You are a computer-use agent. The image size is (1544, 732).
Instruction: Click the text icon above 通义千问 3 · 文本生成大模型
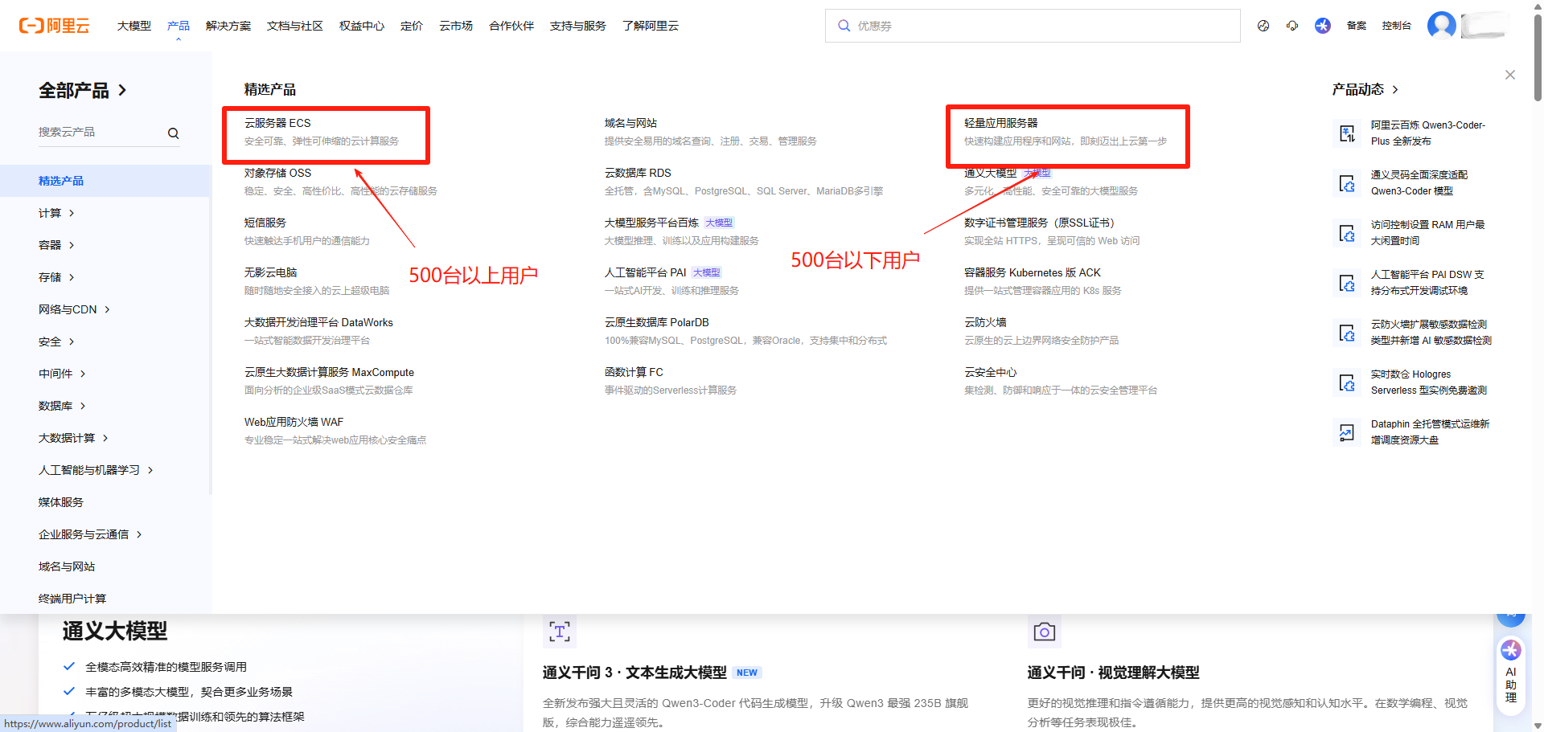560,632
